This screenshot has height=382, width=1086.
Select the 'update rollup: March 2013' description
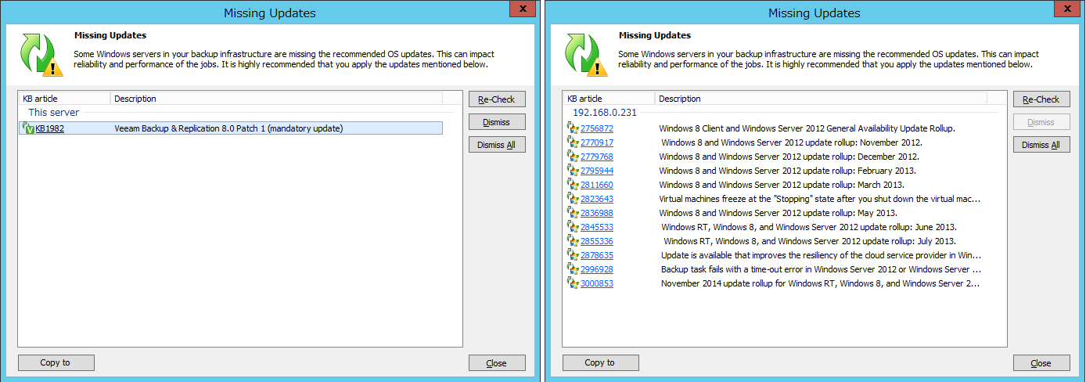click(x=782, y=185)
